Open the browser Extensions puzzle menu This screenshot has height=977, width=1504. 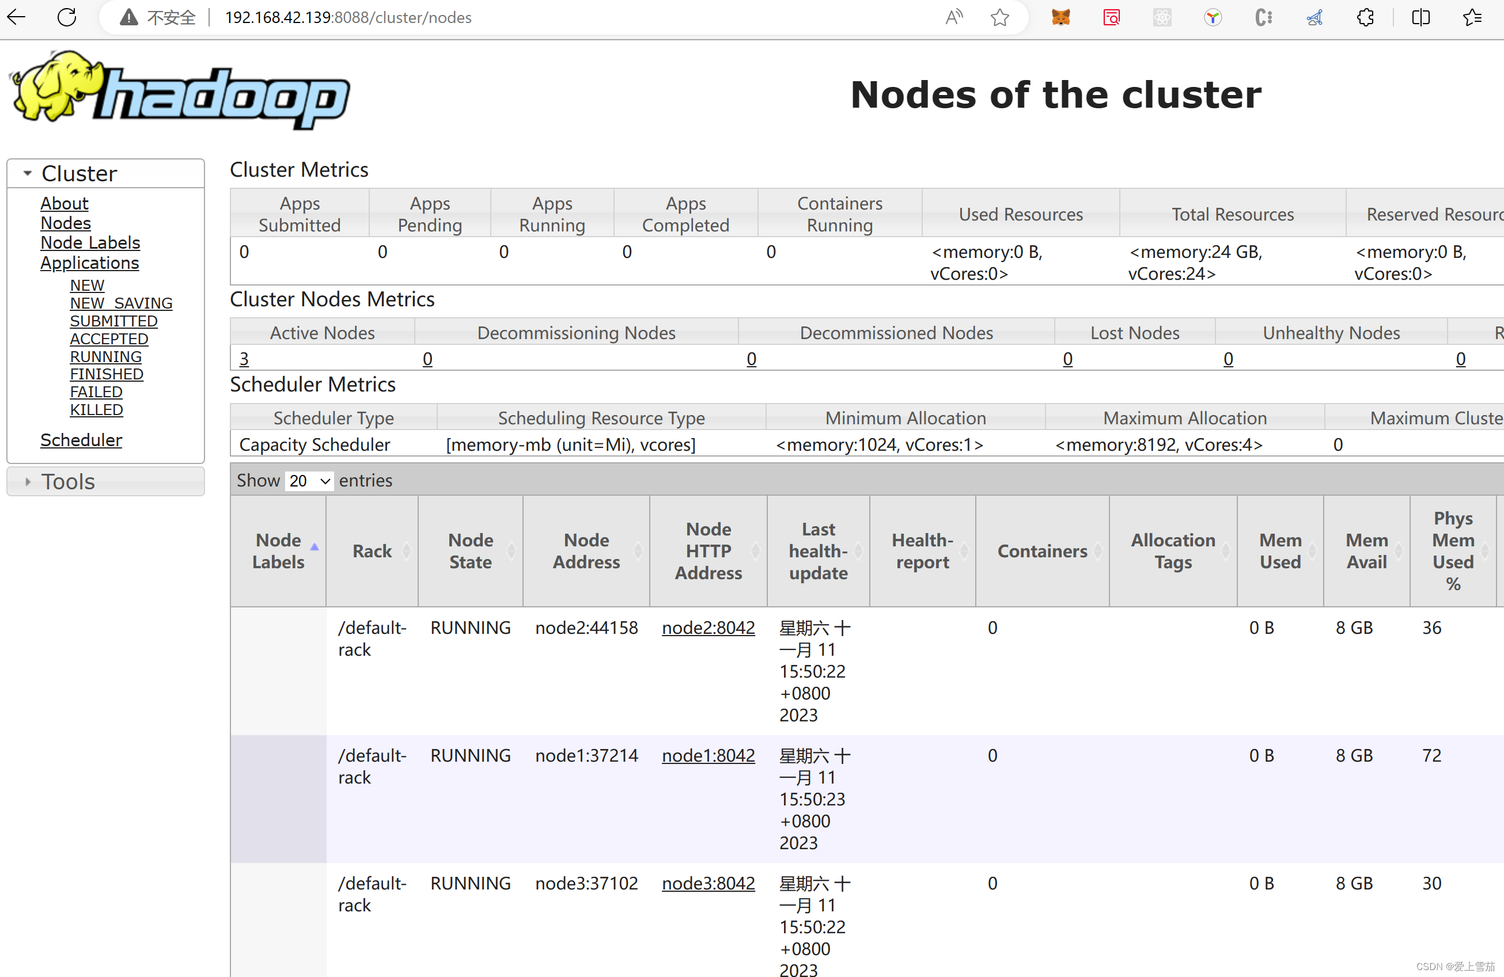pyautogui.click(x=1366, y=17)
